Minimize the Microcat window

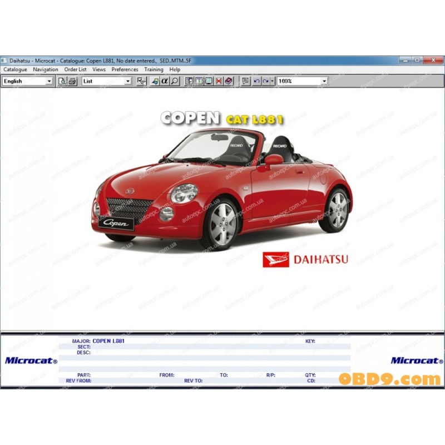coord(406,60)
